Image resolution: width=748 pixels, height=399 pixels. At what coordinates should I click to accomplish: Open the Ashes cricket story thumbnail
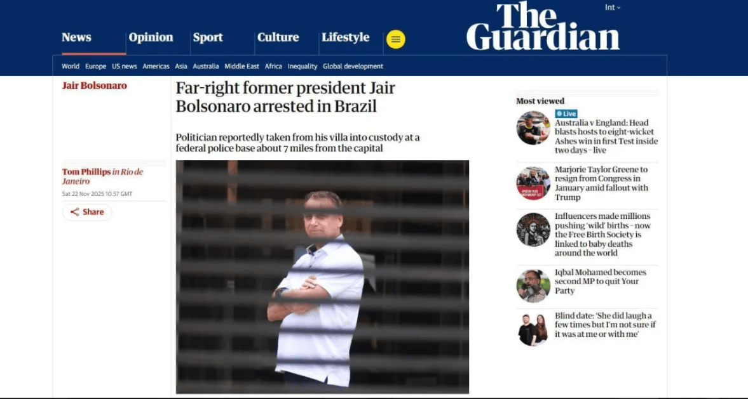click(533, 128)
